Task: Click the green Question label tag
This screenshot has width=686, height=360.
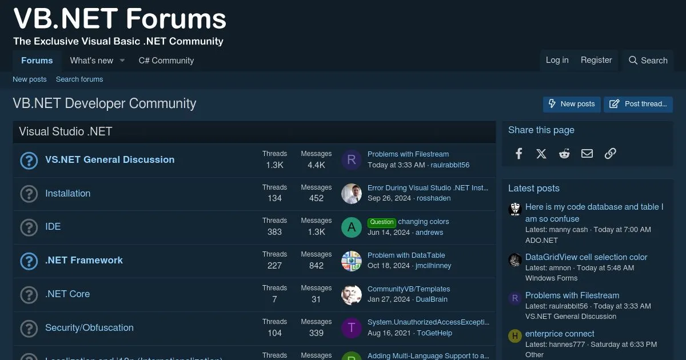Action: [382, 222]
